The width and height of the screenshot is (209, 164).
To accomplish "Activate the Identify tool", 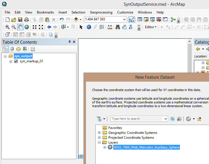I will pos(89,27).
